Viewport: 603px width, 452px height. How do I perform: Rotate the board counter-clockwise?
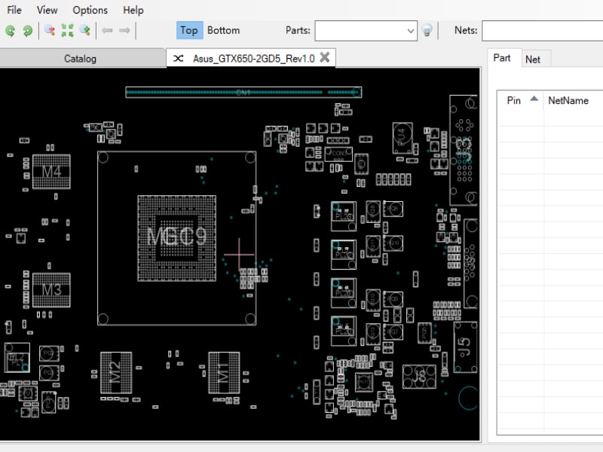point(11,30)
